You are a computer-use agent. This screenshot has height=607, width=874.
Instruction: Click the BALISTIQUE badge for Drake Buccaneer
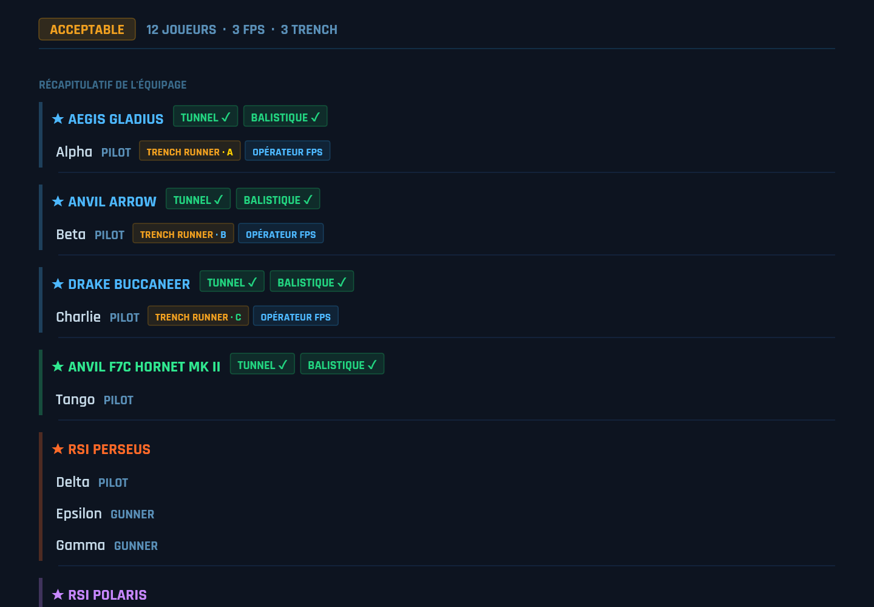pyautogui.click(x=312, y=282)
